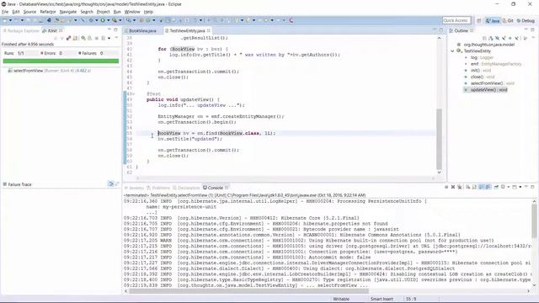This screenshot has height=303, width=539.
Task: Open the Declaration tab in bottom panel
Action: 187,188
